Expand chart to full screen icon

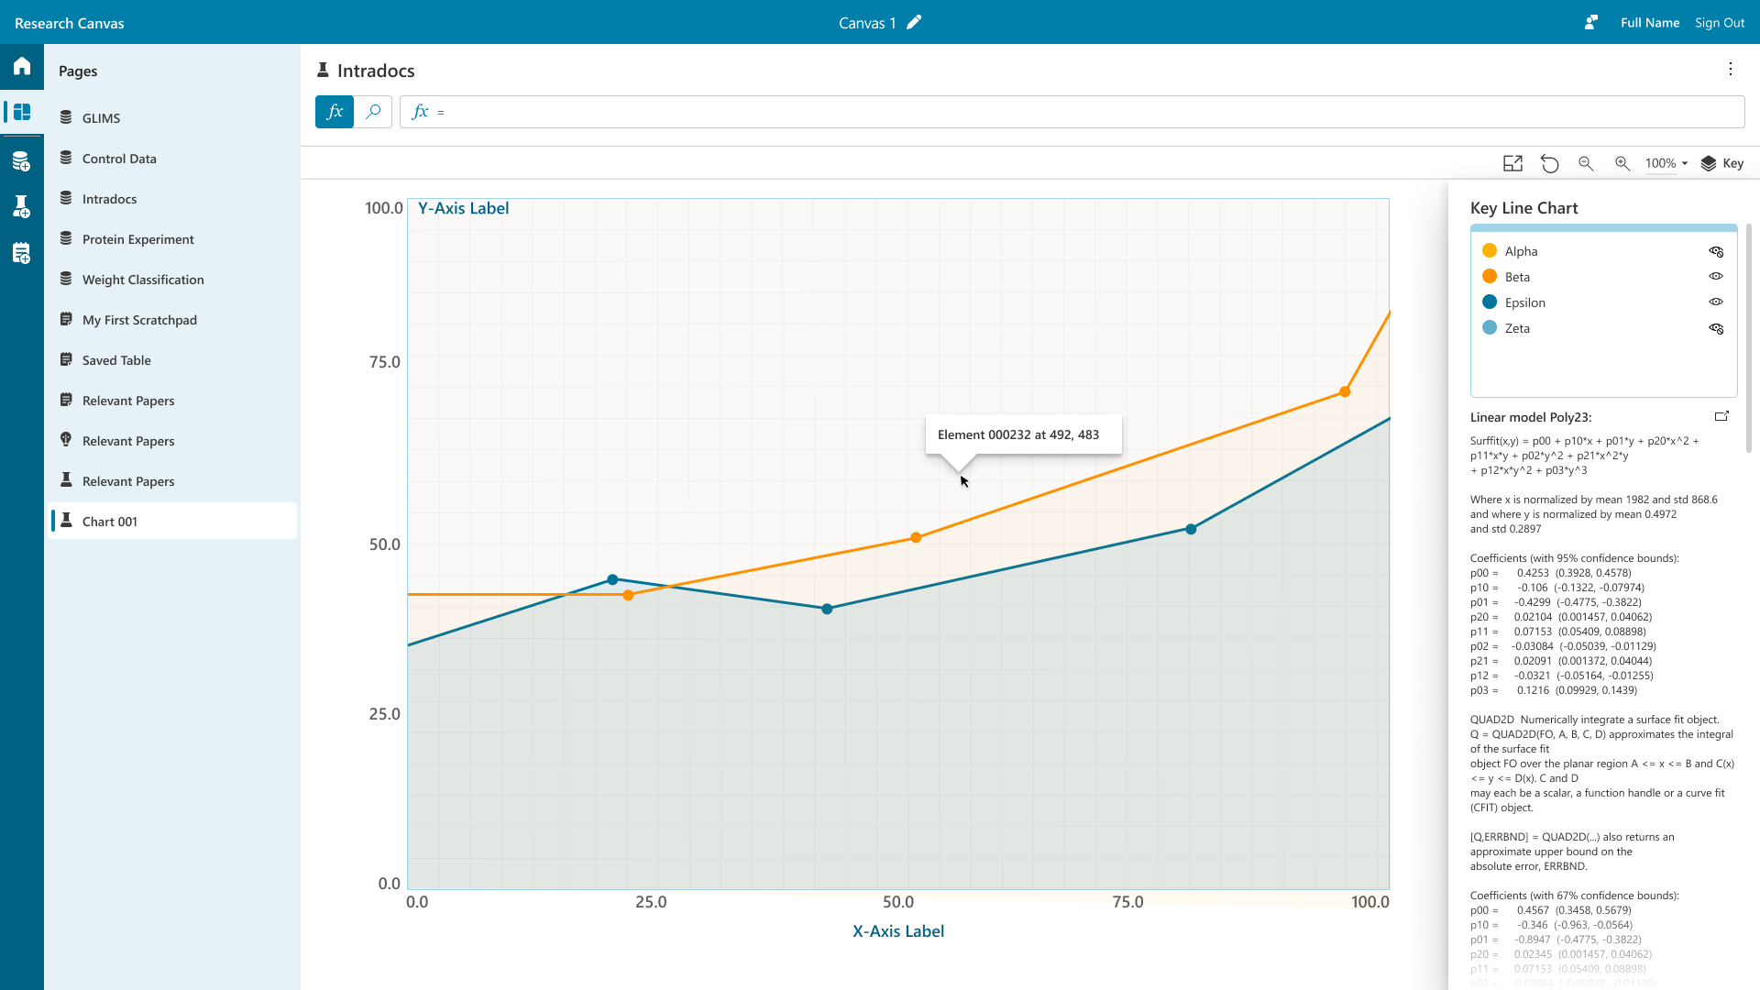coord(1512,163)
